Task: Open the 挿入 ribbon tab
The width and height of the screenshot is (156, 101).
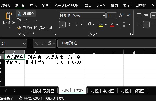Action: pyautogui.click(x=33, y=5)
